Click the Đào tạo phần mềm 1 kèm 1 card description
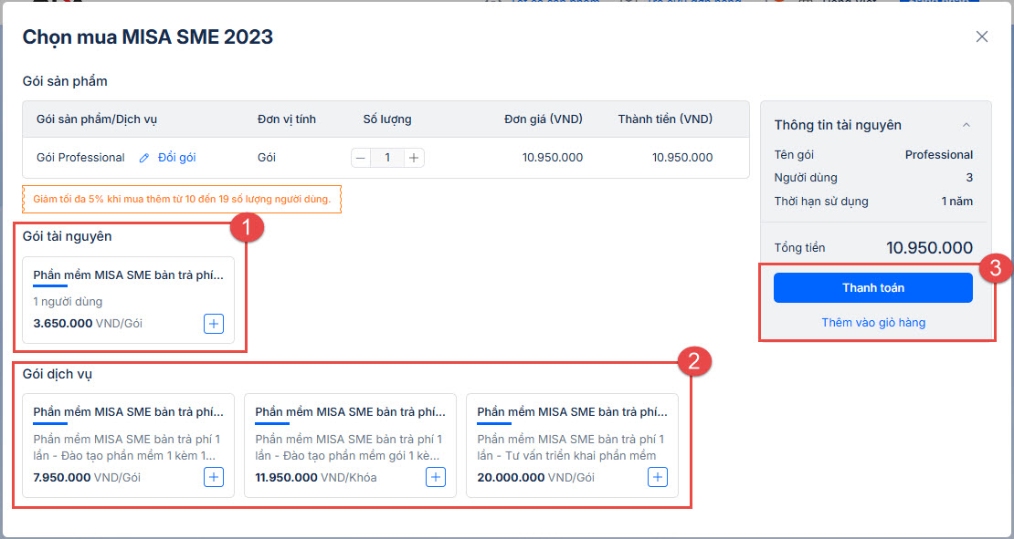This screenshot has height=539, width=1014. coord(127,447)
